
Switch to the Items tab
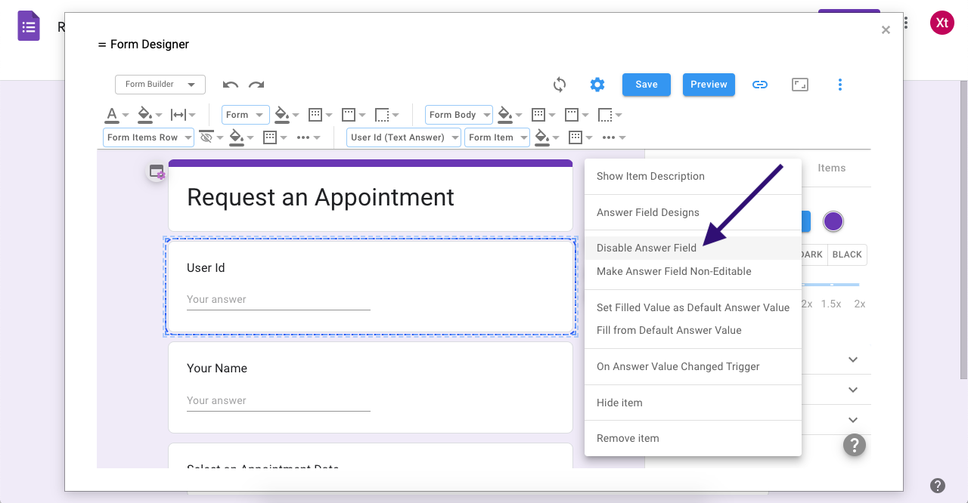[831, 168]
